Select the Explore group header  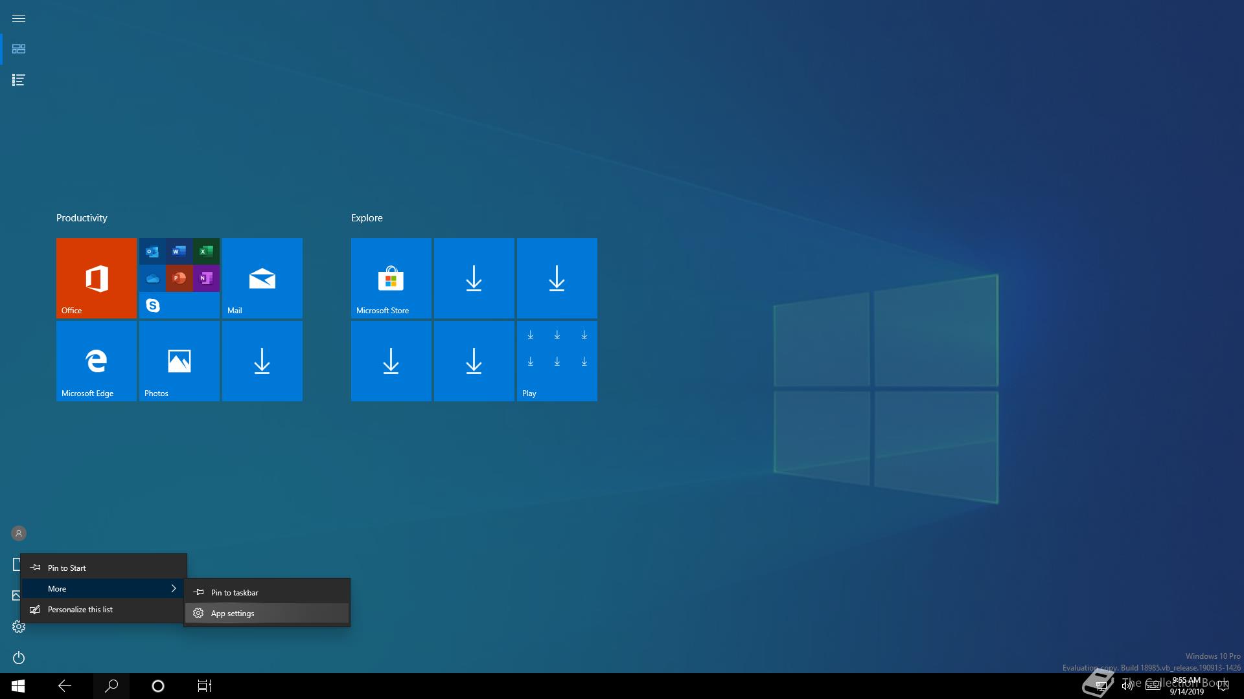click(x=367, y=218)
